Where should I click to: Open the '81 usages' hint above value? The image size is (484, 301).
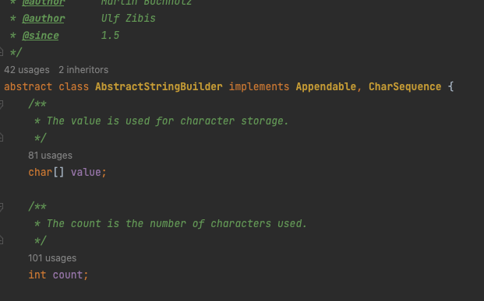point(50,156)
